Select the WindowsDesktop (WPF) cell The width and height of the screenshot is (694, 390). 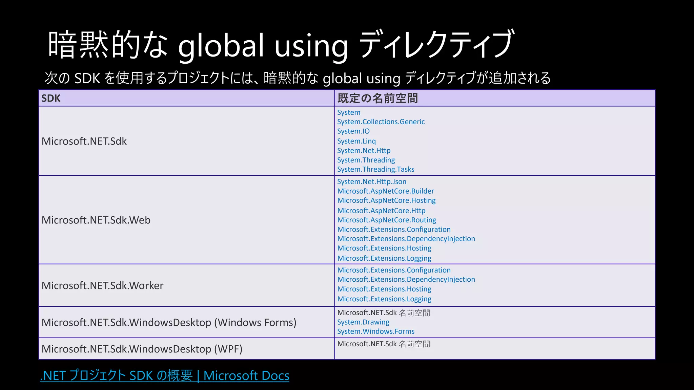point(187,349)
